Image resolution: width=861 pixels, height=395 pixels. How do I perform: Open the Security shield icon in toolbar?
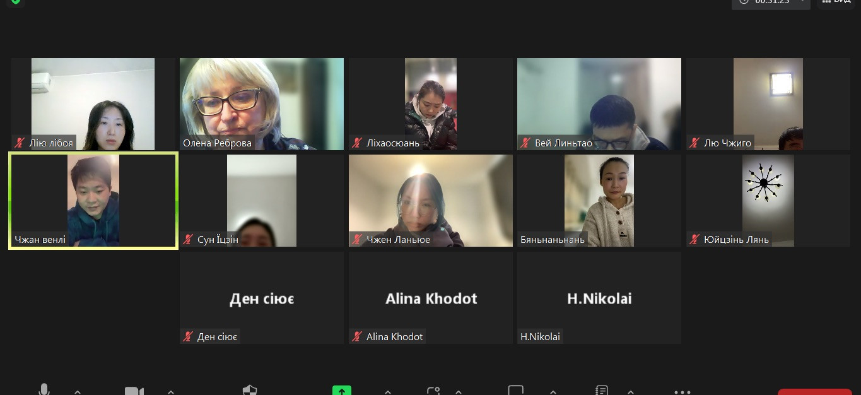click(x=250, y=390)
